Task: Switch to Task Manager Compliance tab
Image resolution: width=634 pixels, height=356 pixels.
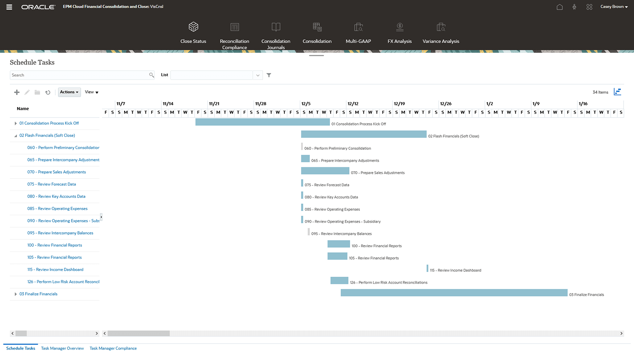Action: [x=113, y=348]
